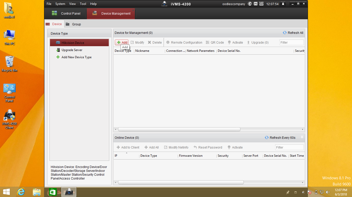
Task: Click the oodlescompany user name
Action: pos(234,4)
